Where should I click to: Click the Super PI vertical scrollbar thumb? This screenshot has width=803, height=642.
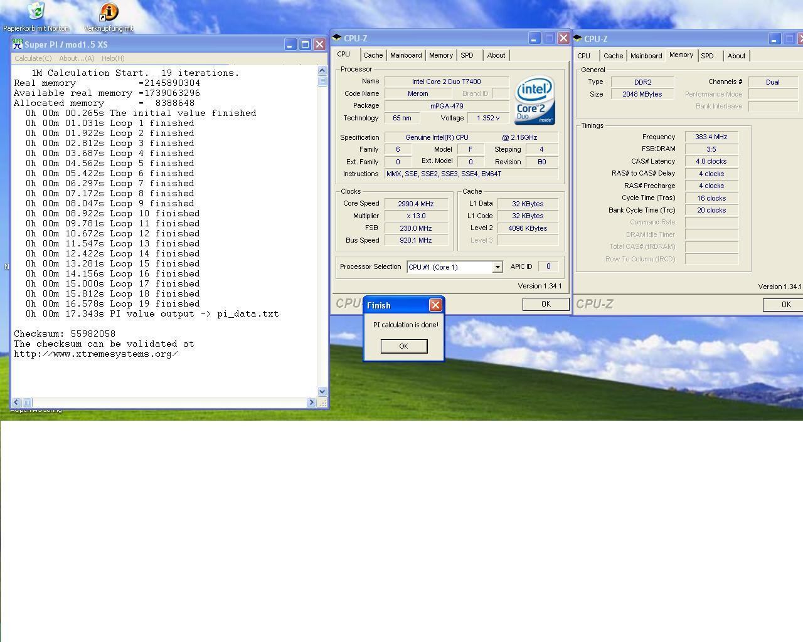point(322,81)
